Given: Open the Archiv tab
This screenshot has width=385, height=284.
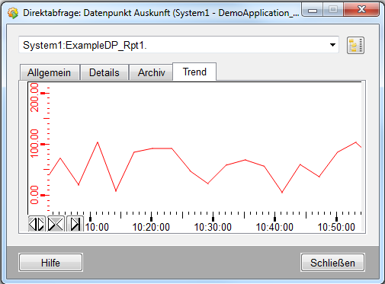Looking at the screenshot, I should tap(151, 72).
